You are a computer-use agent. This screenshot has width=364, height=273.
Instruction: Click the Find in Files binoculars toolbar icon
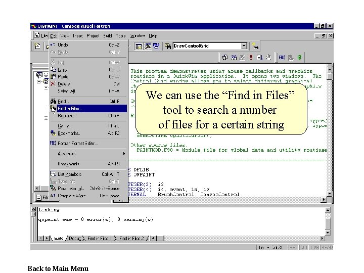(168, 46)
